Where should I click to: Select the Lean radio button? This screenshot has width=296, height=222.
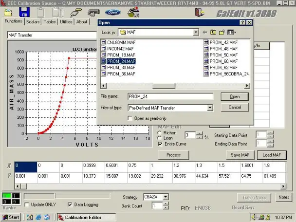[x=160, y=138]
